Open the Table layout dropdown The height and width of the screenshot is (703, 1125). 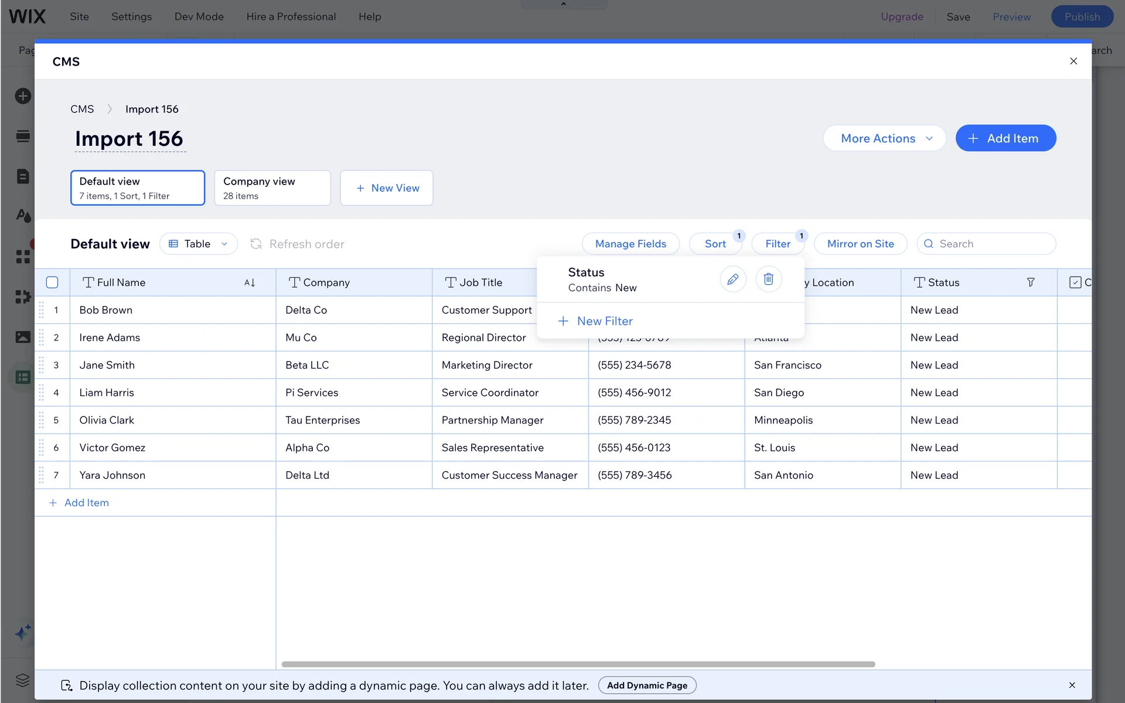tap(198, 244)
